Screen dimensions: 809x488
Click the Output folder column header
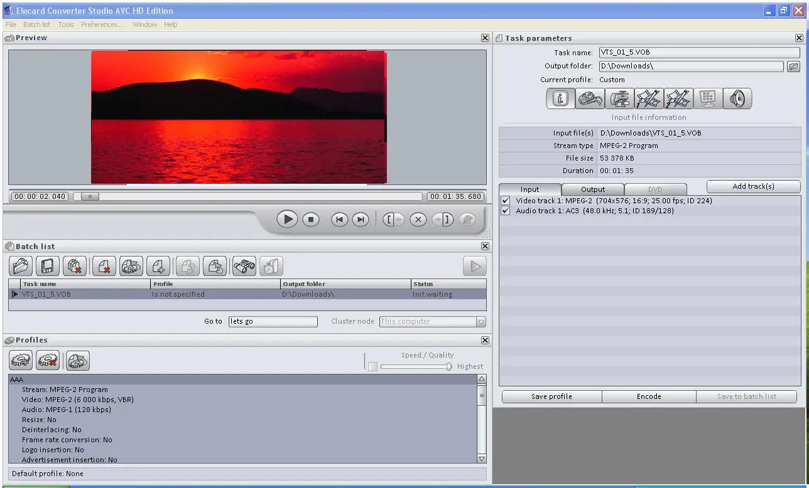(x=346, y=284)
